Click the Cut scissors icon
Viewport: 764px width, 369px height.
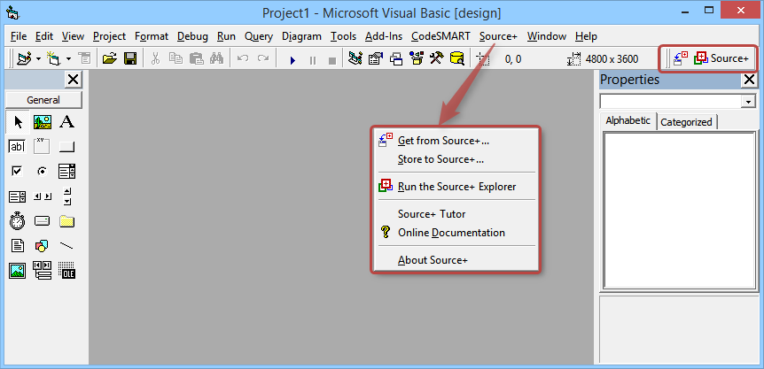(x=155, y=58)
